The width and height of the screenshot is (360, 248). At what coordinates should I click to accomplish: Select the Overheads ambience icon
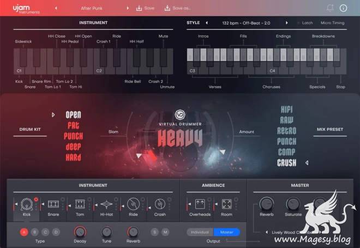click(200, 204)
